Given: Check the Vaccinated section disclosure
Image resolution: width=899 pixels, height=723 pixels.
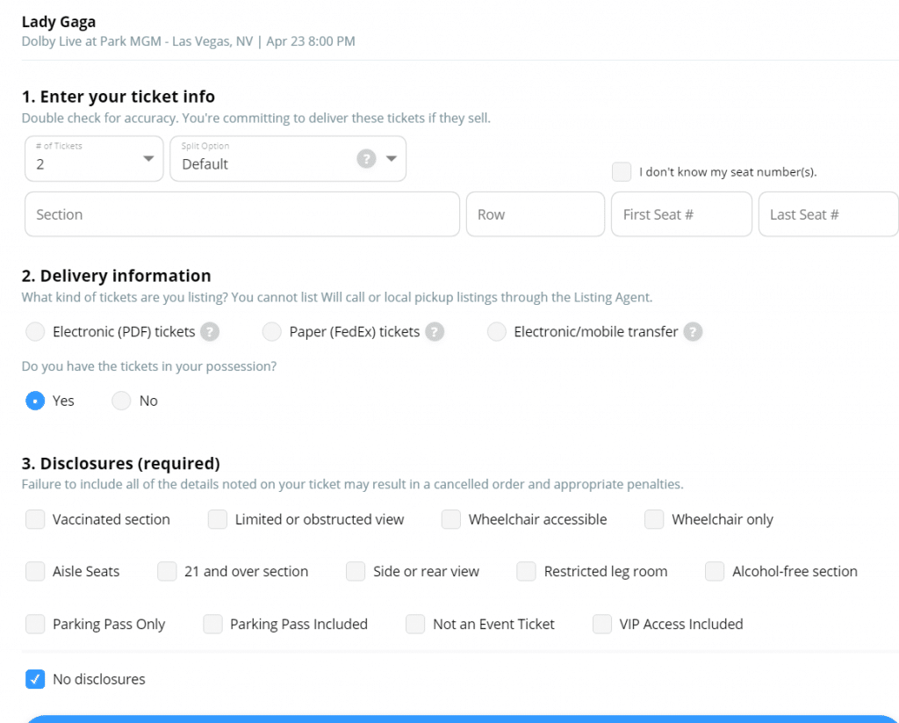Looking at the screenshot, I should (35, 519).
